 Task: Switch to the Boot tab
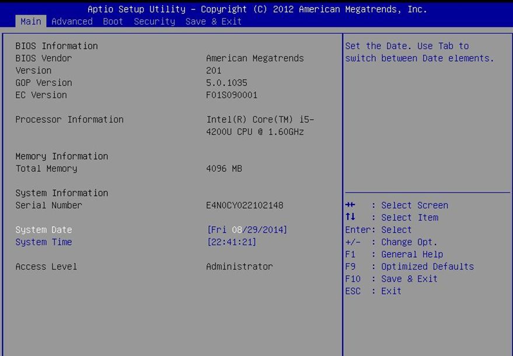tap(113, 21)
